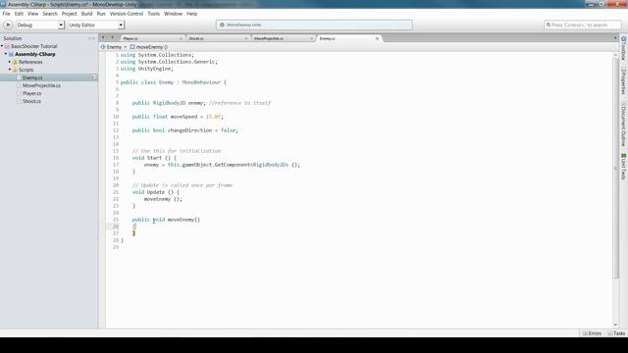Collapse the BasicShooter Tutorial solution node
The width and height of the screenshot is (628, 353).
pos(2,46)
